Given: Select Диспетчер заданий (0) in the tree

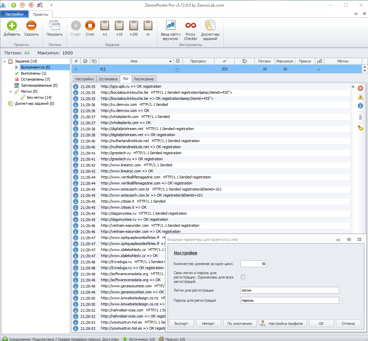Looking at the screenshot, I should [x=35, y=103].
